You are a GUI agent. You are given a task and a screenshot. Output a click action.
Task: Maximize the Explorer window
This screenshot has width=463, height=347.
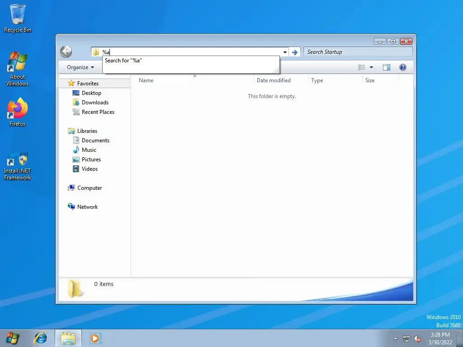(393, 41)
